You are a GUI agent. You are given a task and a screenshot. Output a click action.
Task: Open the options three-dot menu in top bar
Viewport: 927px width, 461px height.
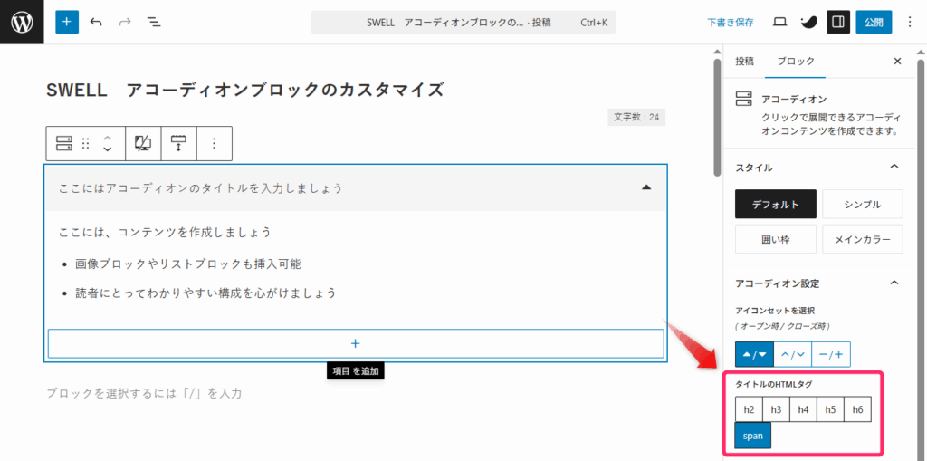[909, 23]
